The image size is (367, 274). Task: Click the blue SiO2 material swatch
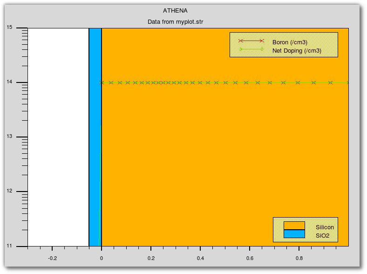(294, 234)
